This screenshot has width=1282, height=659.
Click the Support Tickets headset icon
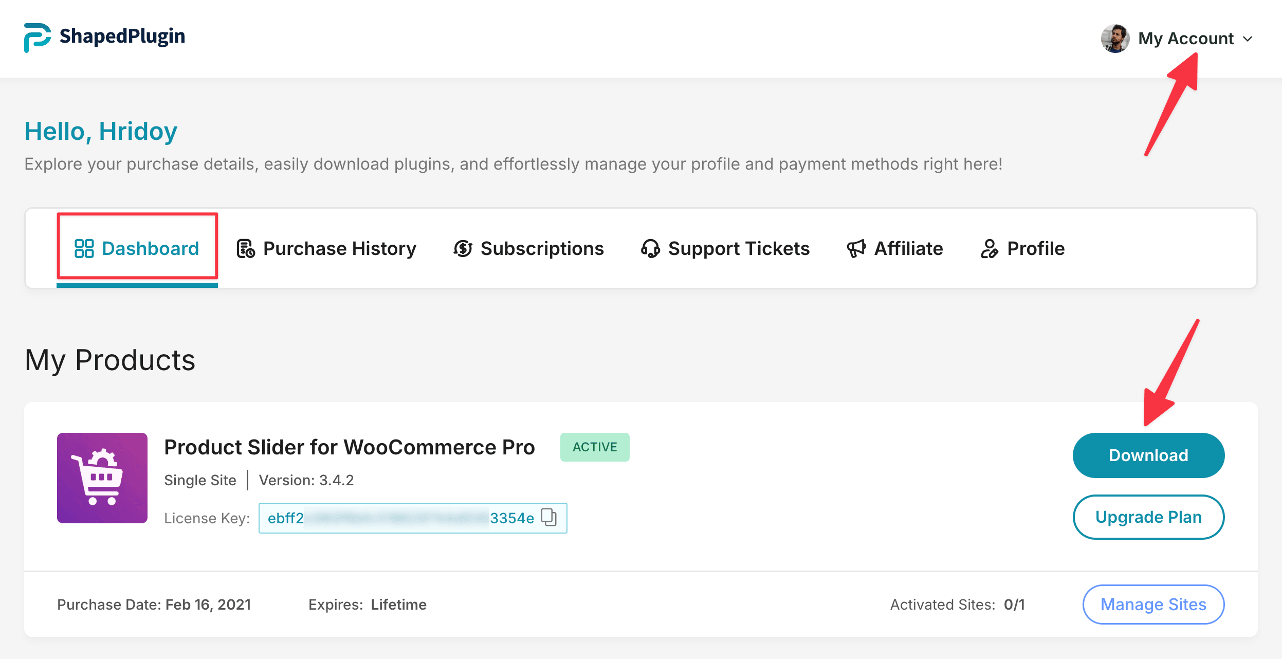(x=650, y=248)
